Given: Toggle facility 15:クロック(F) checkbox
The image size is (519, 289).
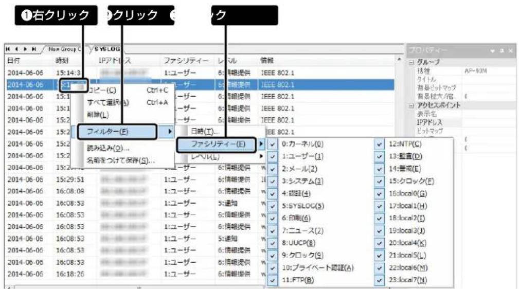Looking at the screenshot, I should pyautogui.click(x=379, y=182).
